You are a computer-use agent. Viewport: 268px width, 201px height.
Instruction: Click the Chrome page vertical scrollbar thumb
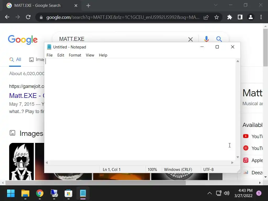pos(265,48)
